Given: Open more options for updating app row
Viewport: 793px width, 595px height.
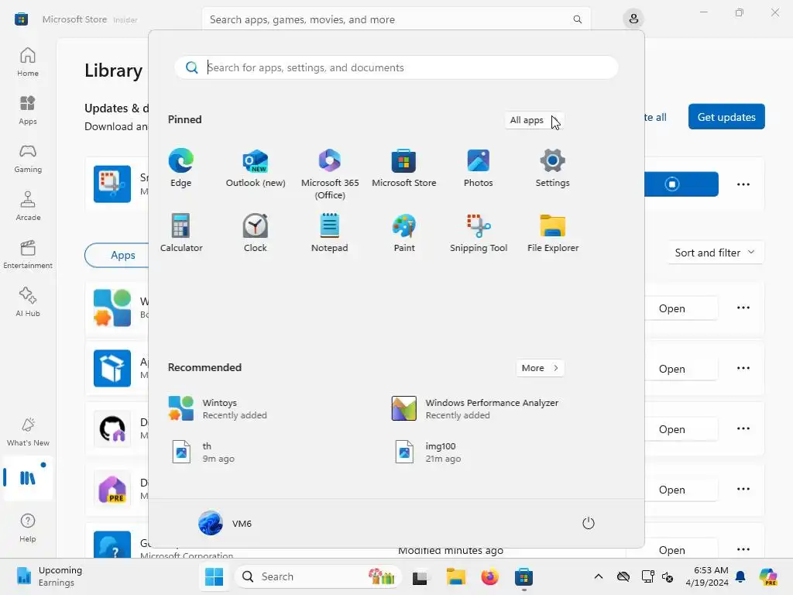Looking at the screenshot, I should tap(743, 184).
